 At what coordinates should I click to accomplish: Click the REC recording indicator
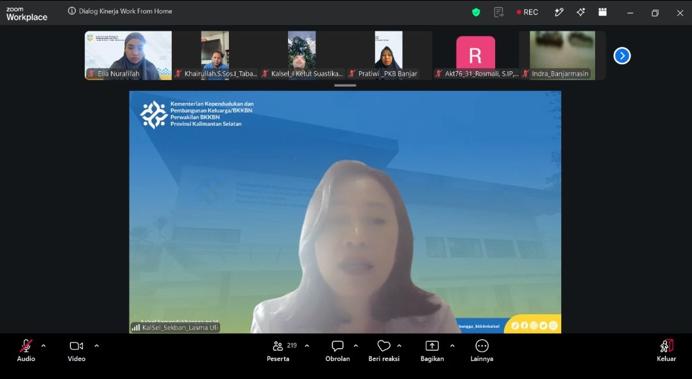click(527, 12)
